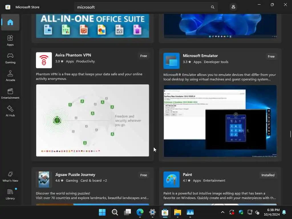Click the vertical scrollbar thumb
Image resolution: width=292 pixels, height=219 pixels.
(290, 134)
